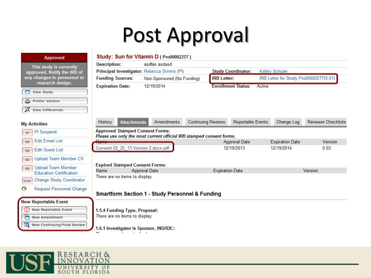Click the description text asdfas asdasd
The width and height of the screenshot is (371, 278).
pos(158,64)
